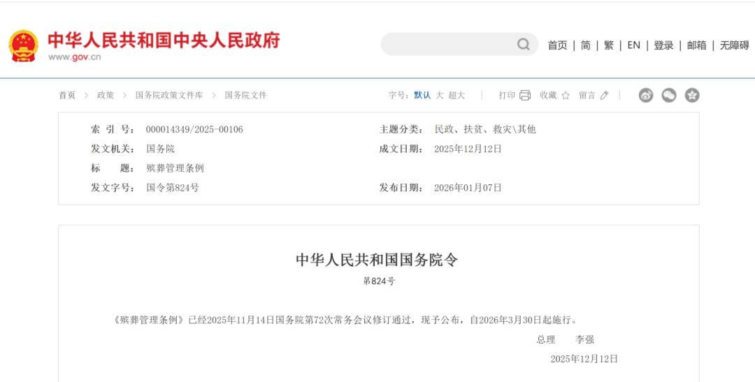Open 国务院文件 breadcrumb

(x=245, y=96)
